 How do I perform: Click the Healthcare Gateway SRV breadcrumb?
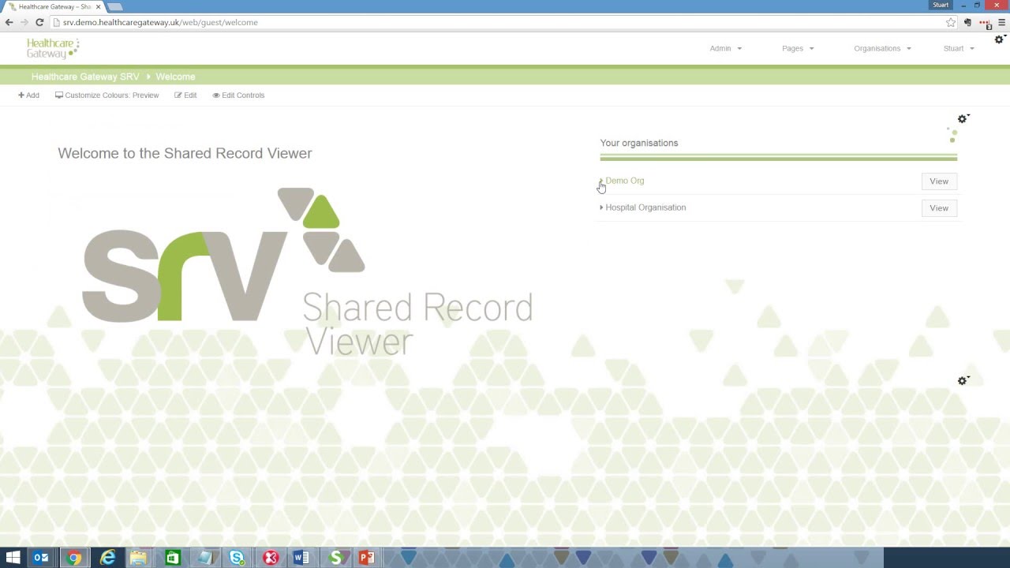click(85, 77)
